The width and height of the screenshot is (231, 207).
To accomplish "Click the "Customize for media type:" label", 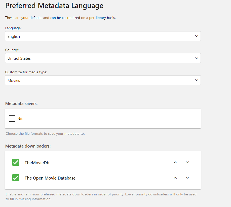I will (x=26, y=72).
